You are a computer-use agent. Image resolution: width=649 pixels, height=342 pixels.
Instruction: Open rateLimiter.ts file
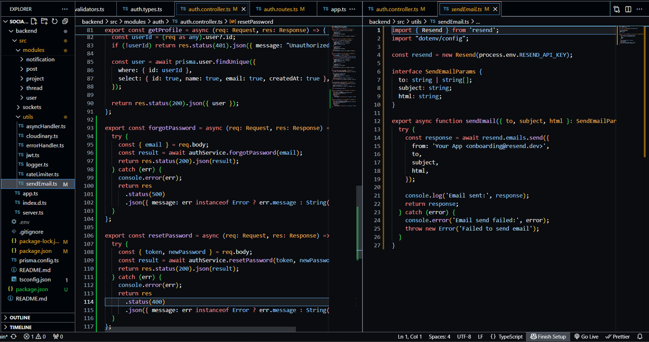(x=42, y=174)
